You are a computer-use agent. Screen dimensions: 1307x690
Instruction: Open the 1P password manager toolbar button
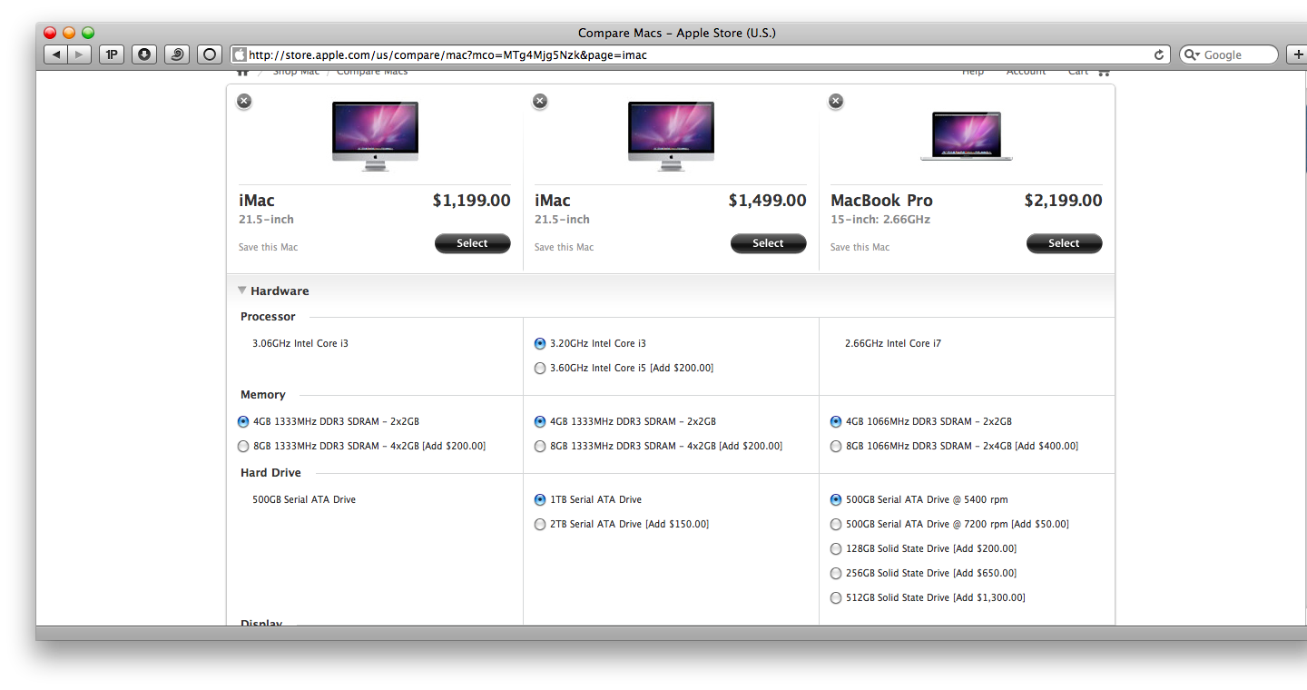click(x=112, y=54)
